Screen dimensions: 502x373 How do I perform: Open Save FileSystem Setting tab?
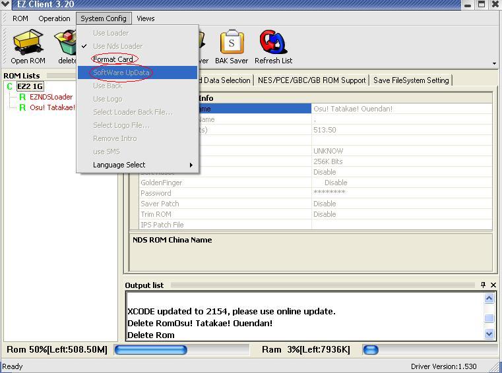[411, 80]
